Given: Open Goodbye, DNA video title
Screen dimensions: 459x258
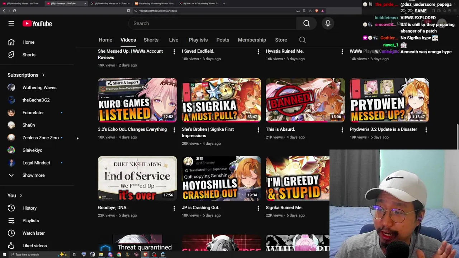Looking at the screenshot, I should [113, 208].
